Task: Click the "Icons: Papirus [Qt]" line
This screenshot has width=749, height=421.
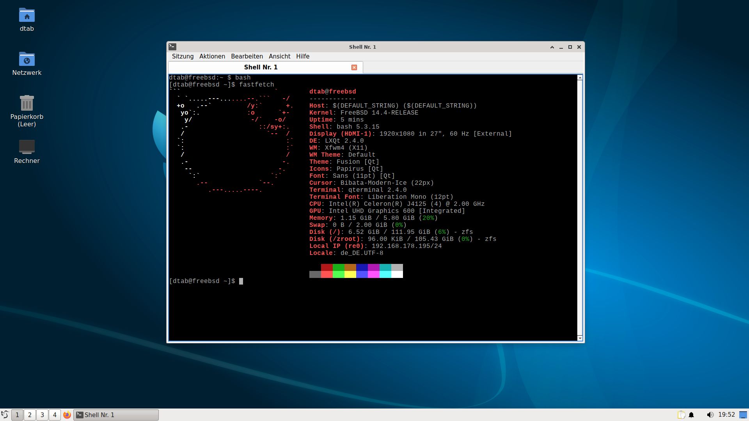Action: click(x=346, y=169)
